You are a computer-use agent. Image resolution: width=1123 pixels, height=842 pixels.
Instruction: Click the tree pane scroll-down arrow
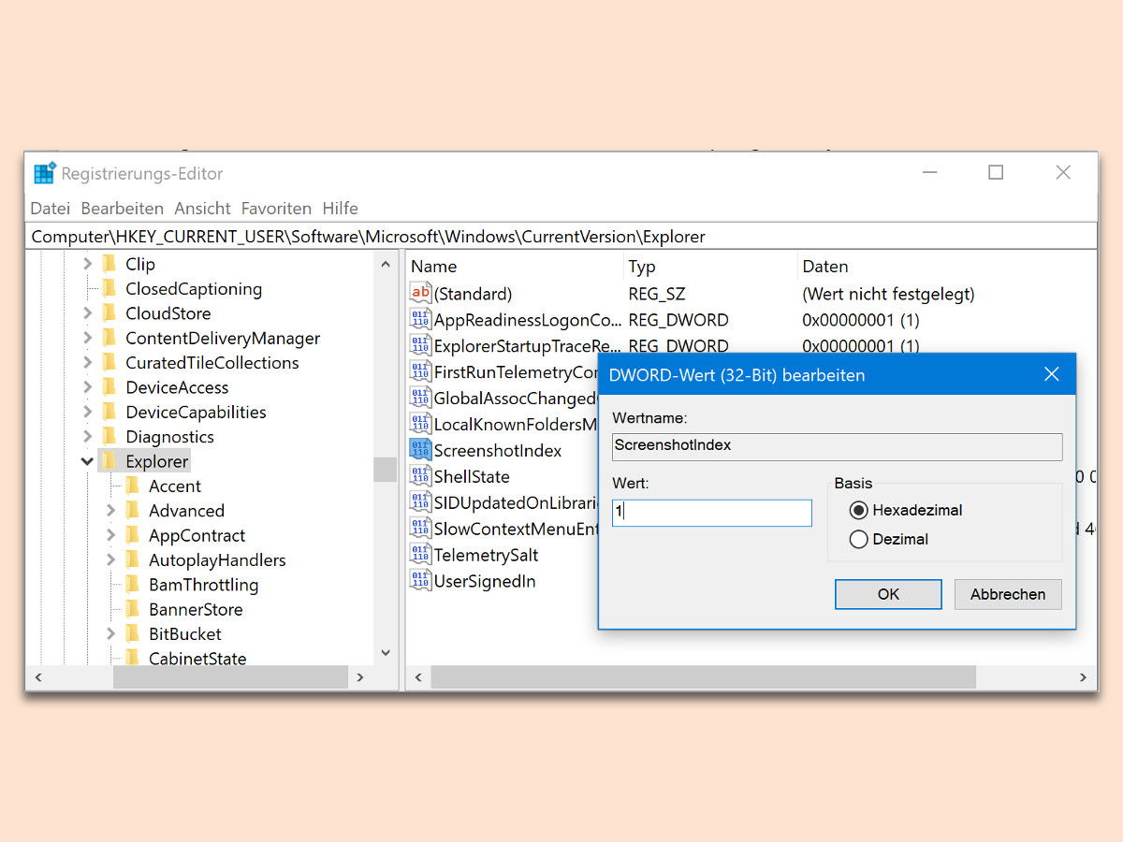[385, 653]
